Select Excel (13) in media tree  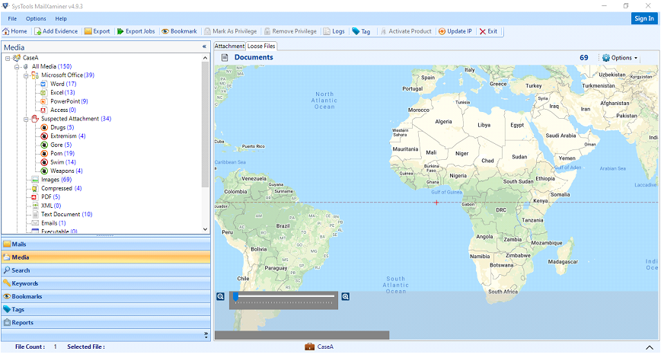pyautogui.click(x=57, y=92)
